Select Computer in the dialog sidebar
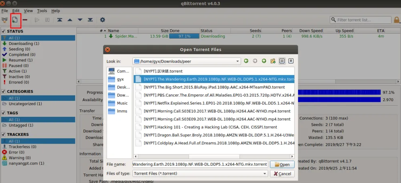 click(x=119, y=71)
